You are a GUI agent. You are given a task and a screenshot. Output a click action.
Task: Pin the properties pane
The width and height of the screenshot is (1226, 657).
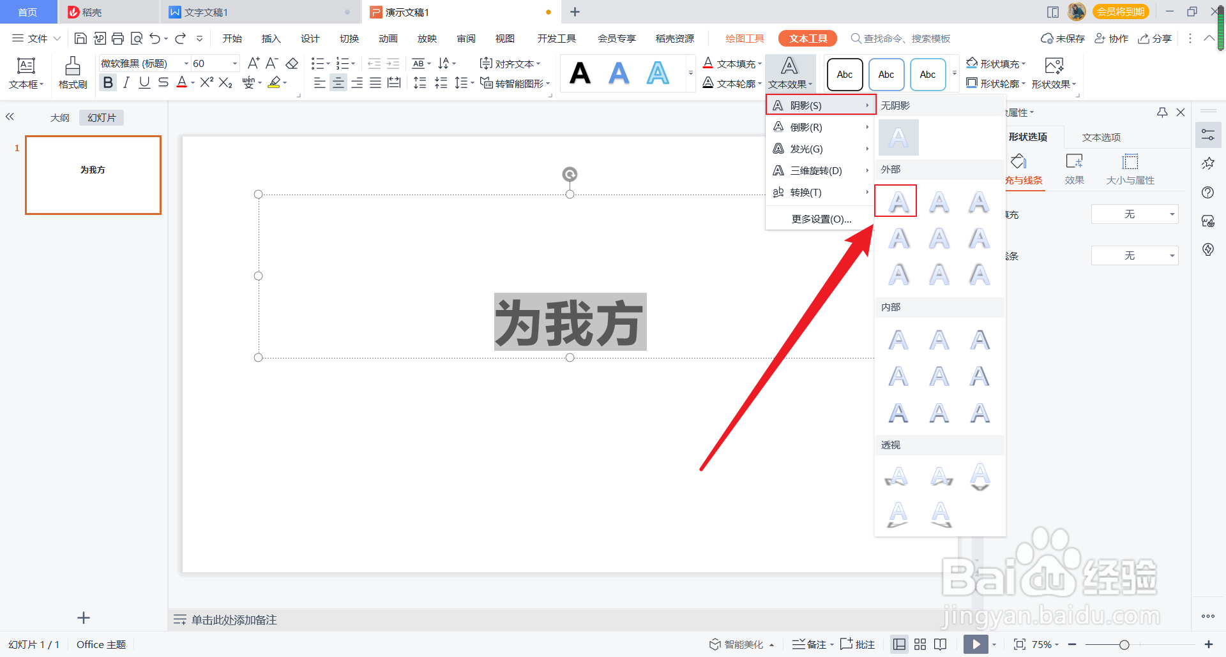[x=1162, y=112]
